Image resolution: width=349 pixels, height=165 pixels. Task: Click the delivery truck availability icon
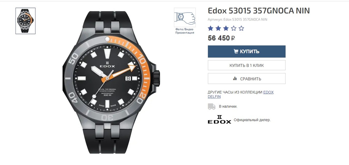(212, 107)
